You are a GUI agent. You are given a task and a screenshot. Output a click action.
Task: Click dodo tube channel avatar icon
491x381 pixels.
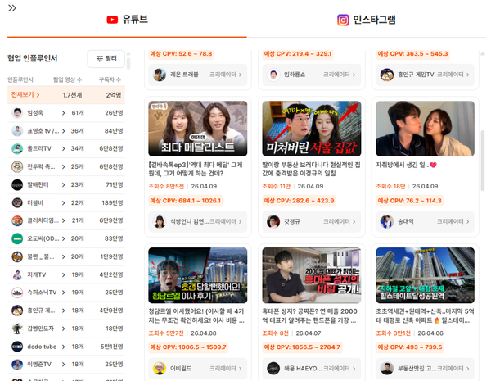click(x=16, y=347)
